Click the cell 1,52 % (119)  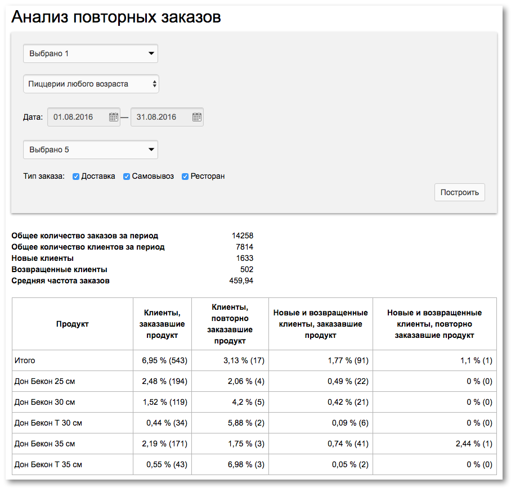click(x=162, y=402)
